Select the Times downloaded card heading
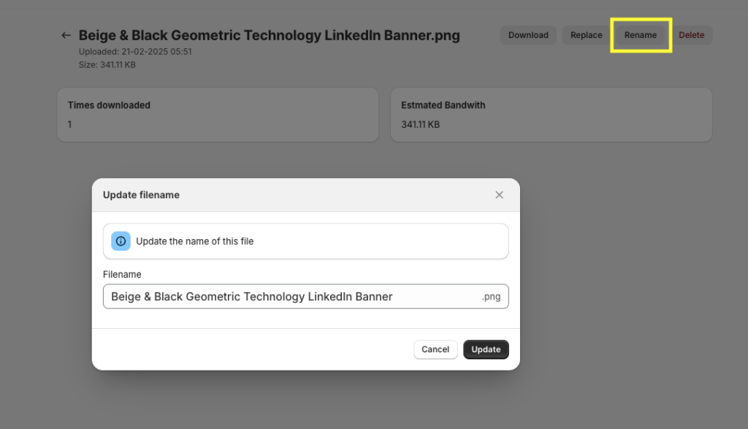 (x=109, y=105)
